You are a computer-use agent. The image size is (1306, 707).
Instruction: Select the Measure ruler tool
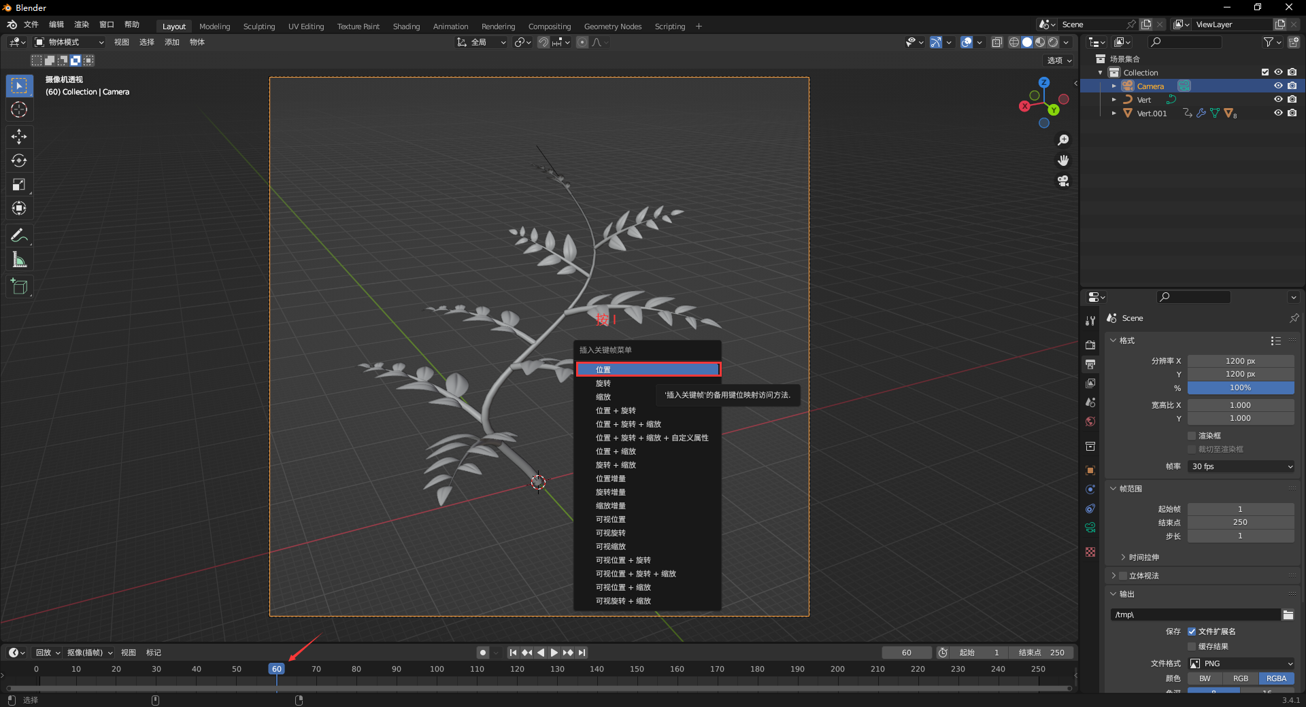point(19,260)
